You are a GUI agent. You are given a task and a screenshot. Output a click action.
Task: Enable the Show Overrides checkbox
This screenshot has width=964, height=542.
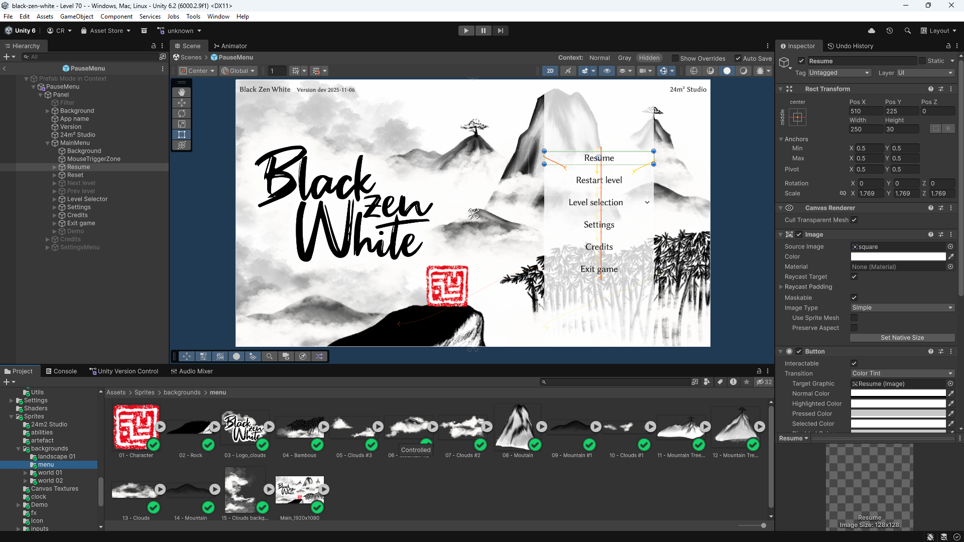pos(675,58)
